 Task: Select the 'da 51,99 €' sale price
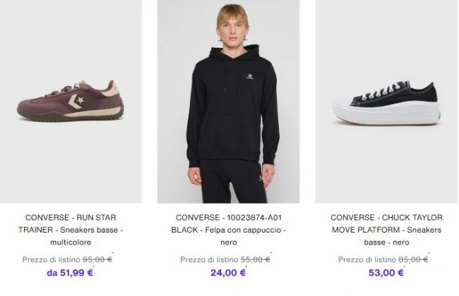pyautogui.click(x=71, y=273)
